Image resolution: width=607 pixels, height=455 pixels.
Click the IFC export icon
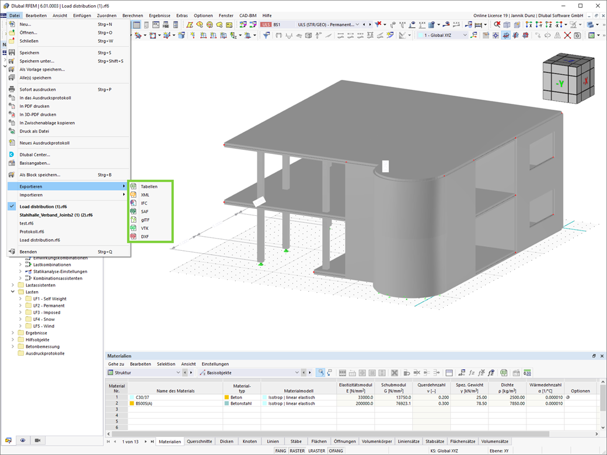(133, 203)
